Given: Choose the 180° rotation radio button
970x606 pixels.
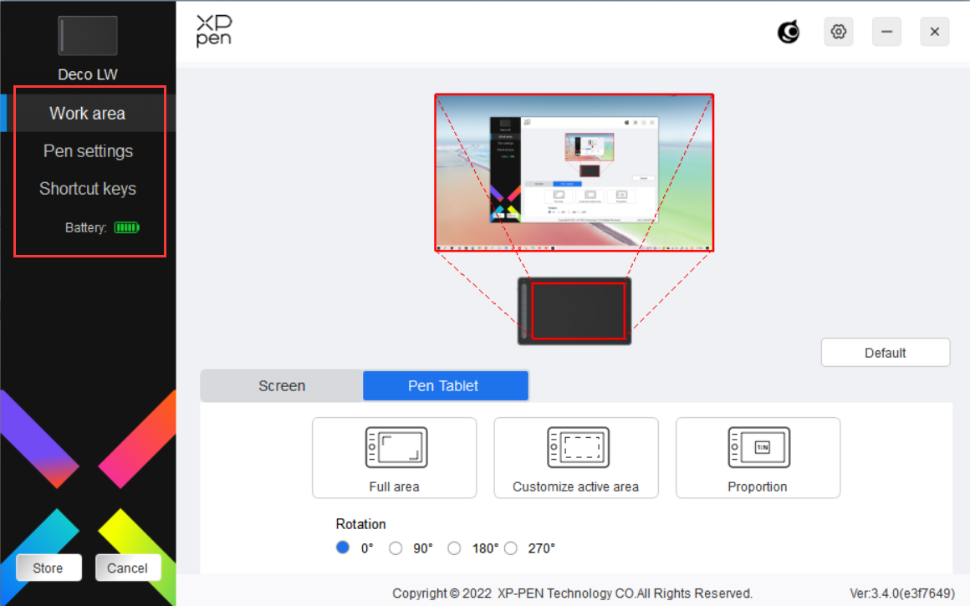Looking at the screenshot, I should [454, 548].
